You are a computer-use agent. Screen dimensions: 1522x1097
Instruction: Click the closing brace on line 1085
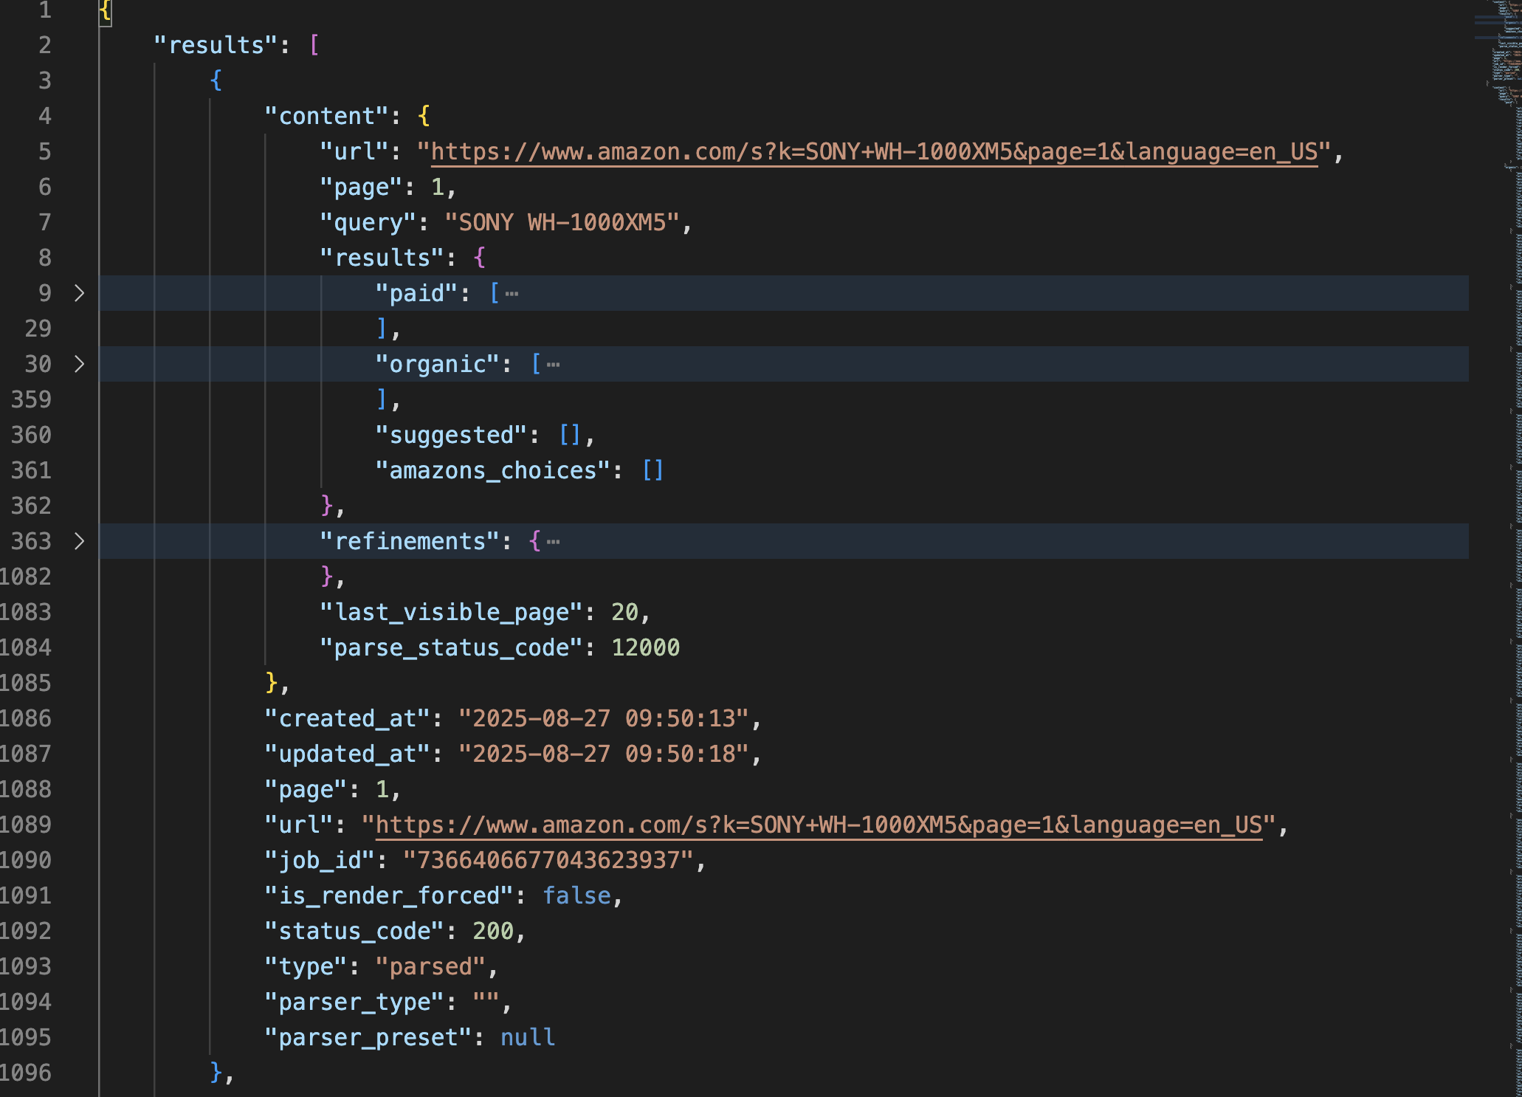coord(272,681)
